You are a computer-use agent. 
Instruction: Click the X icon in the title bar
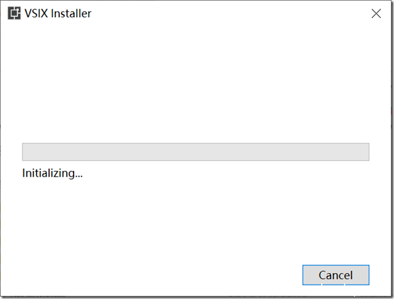375,14
